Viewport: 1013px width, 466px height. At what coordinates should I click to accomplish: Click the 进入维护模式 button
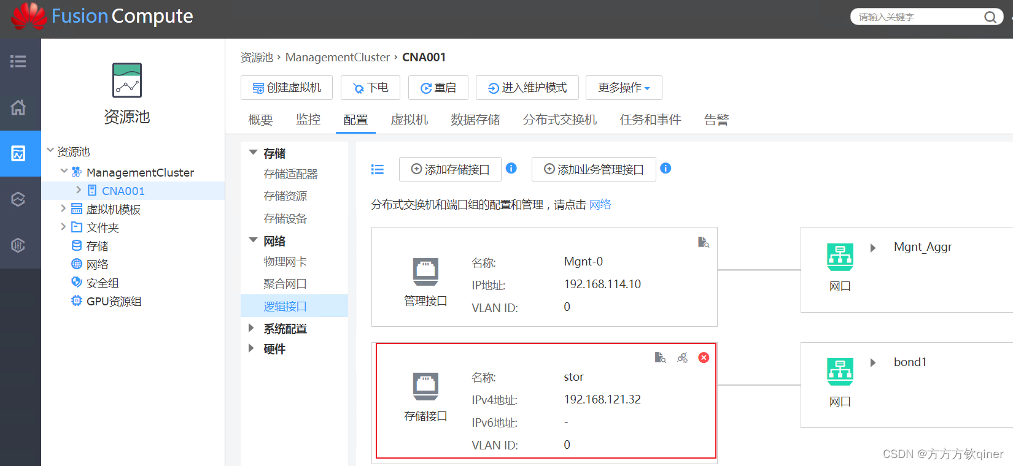(527, 88)
